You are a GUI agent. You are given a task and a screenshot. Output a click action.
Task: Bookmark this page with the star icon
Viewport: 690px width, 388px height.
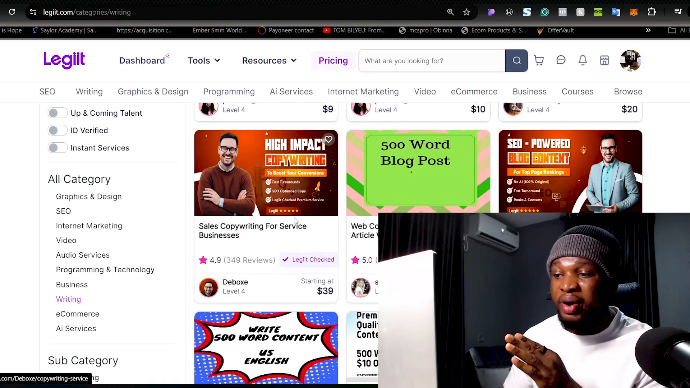pos(466,12)
